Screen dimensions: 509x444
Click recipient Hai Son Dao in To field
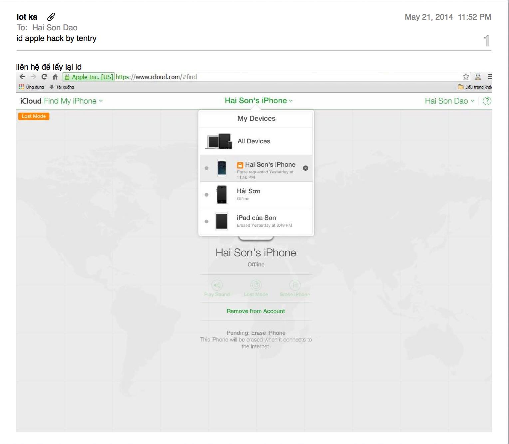click(x=55, y=28)
